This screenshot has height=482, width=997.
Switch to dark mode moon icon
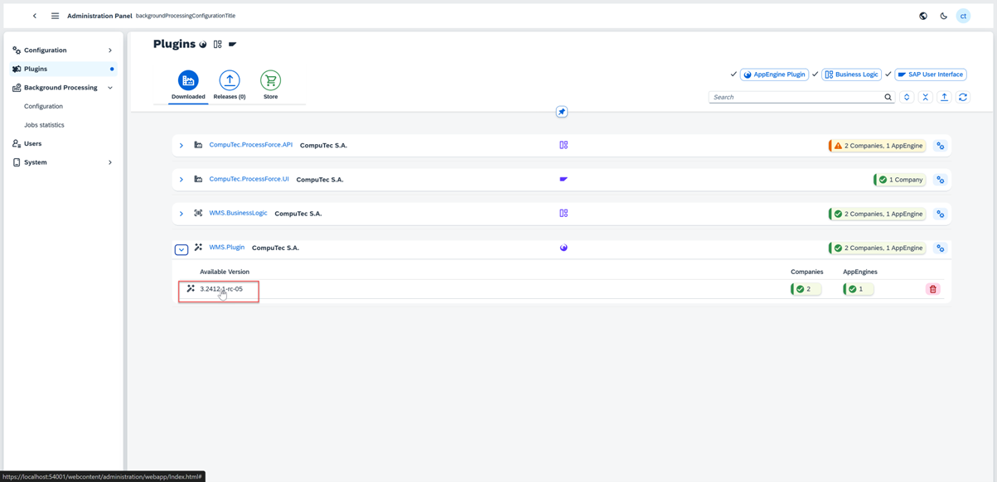coord(943,16)
